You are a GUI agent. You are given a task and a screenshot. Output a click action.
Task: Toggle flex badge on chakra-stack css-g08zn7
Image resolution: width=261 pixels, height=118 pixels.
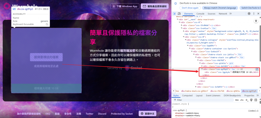pos(242,57)
